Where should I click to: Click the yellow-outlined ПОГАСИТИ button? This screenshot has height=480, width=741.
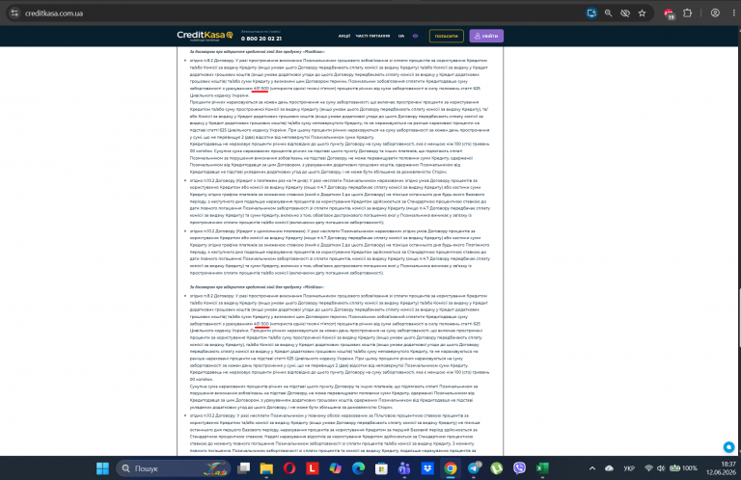pos(446,36)
